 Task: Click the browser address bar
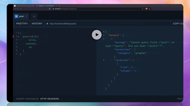(x=97, y=9)
